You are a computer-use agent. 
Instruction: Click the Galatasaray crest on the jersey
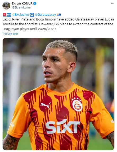(77, 104)
